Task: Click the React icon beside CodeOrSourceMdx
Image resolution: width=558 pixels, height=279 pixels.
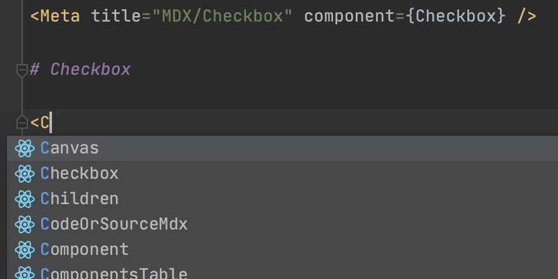Action: (24, 224)
